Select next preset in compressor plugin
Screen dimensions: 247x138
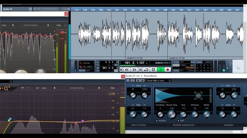pyautogui.click(x=48, y=25)
